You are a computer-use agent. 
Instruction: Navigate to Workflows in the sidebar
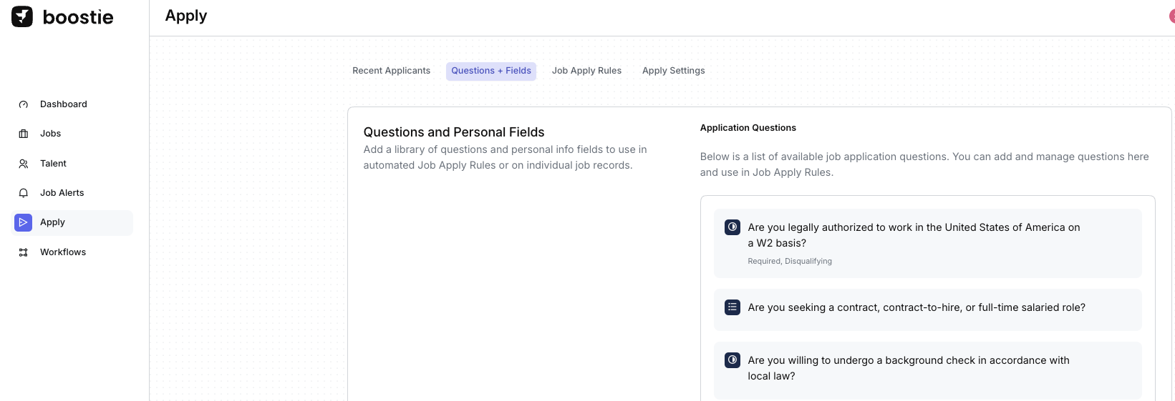click(63, 252)
